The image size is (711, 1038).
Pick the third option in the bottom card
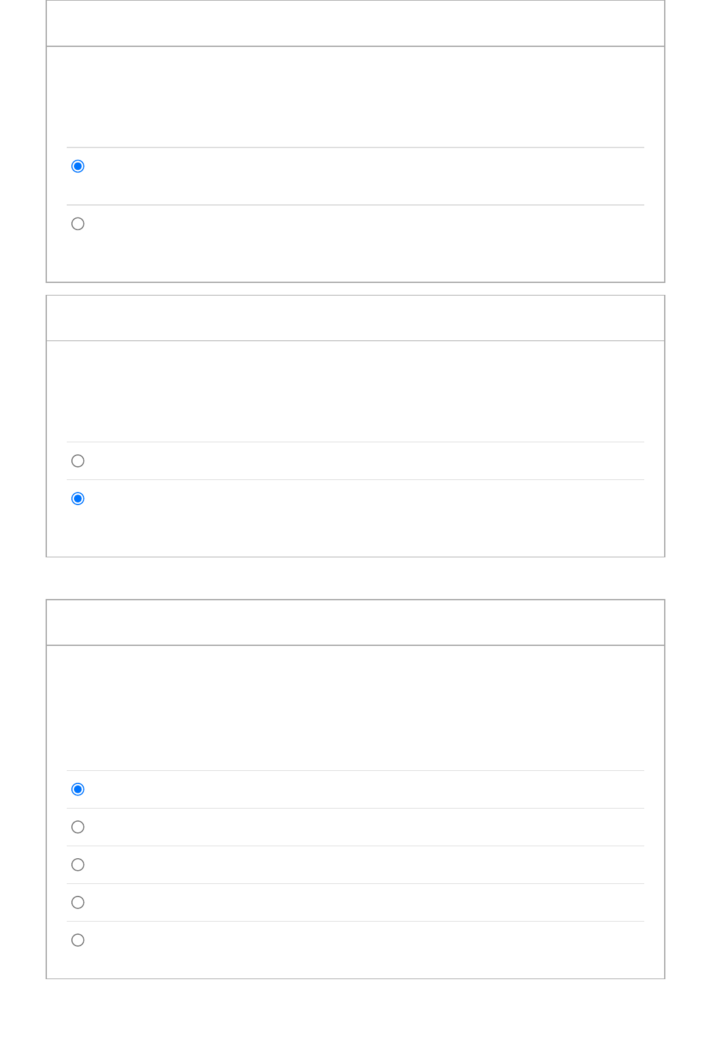78,865
